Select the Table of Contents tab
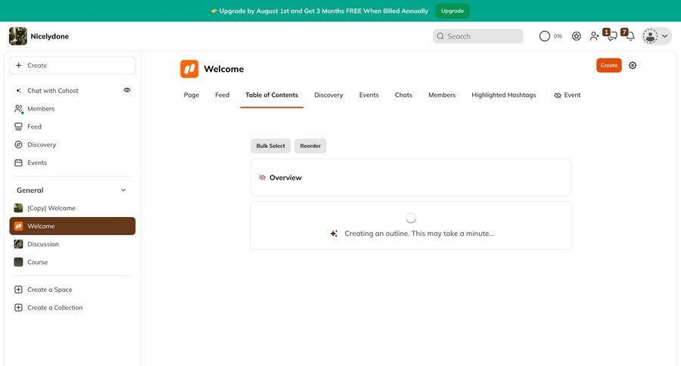Image resolution: width=681 pixels, height=366 pixels. tap(272, 95)
